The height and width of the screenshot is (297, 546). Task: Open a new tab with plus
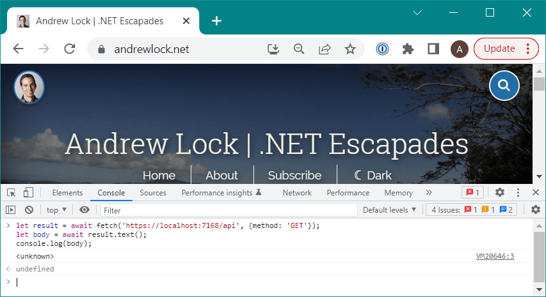tap(216, 21)
